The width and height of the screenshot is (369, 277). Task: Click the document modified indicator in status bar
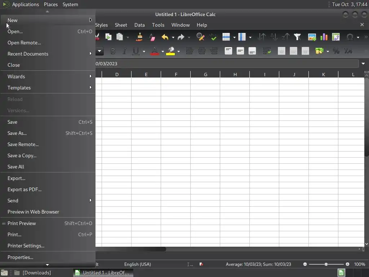[201, 264]
